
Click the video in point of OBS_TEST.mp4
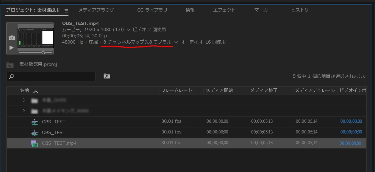click(350, 143)
